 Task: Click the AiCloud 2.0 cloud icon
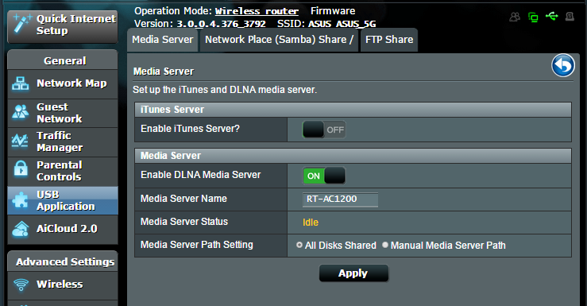[20, 228]
